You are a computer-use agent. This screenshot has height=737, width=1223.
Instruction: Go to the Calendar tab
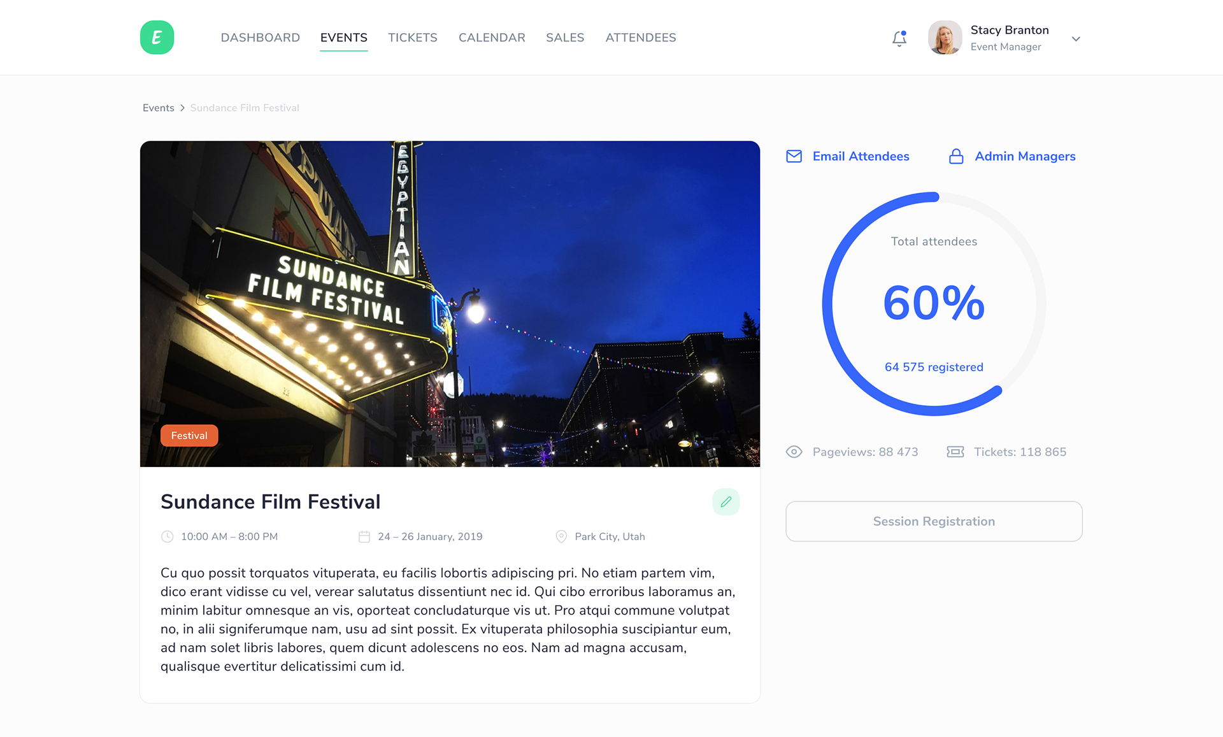(492, 38)
